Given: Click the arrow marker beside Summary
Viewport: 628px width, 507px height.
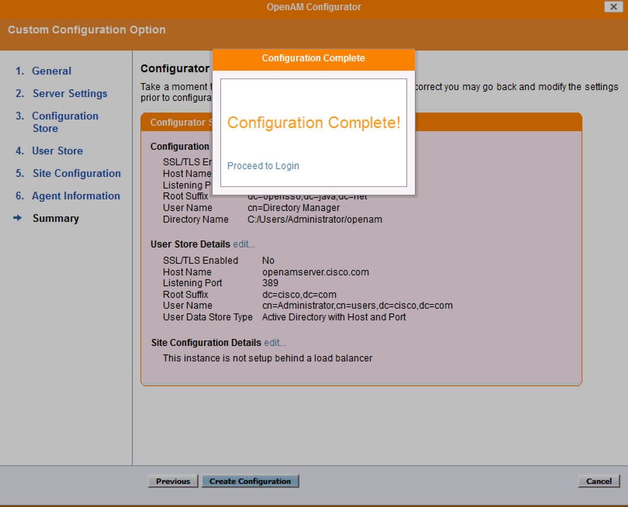Looking at the screenshot, I should tap(17, 218).
